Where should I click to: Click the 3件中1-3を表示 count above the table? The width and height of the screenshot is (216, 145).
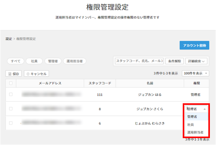coord(166,73)
